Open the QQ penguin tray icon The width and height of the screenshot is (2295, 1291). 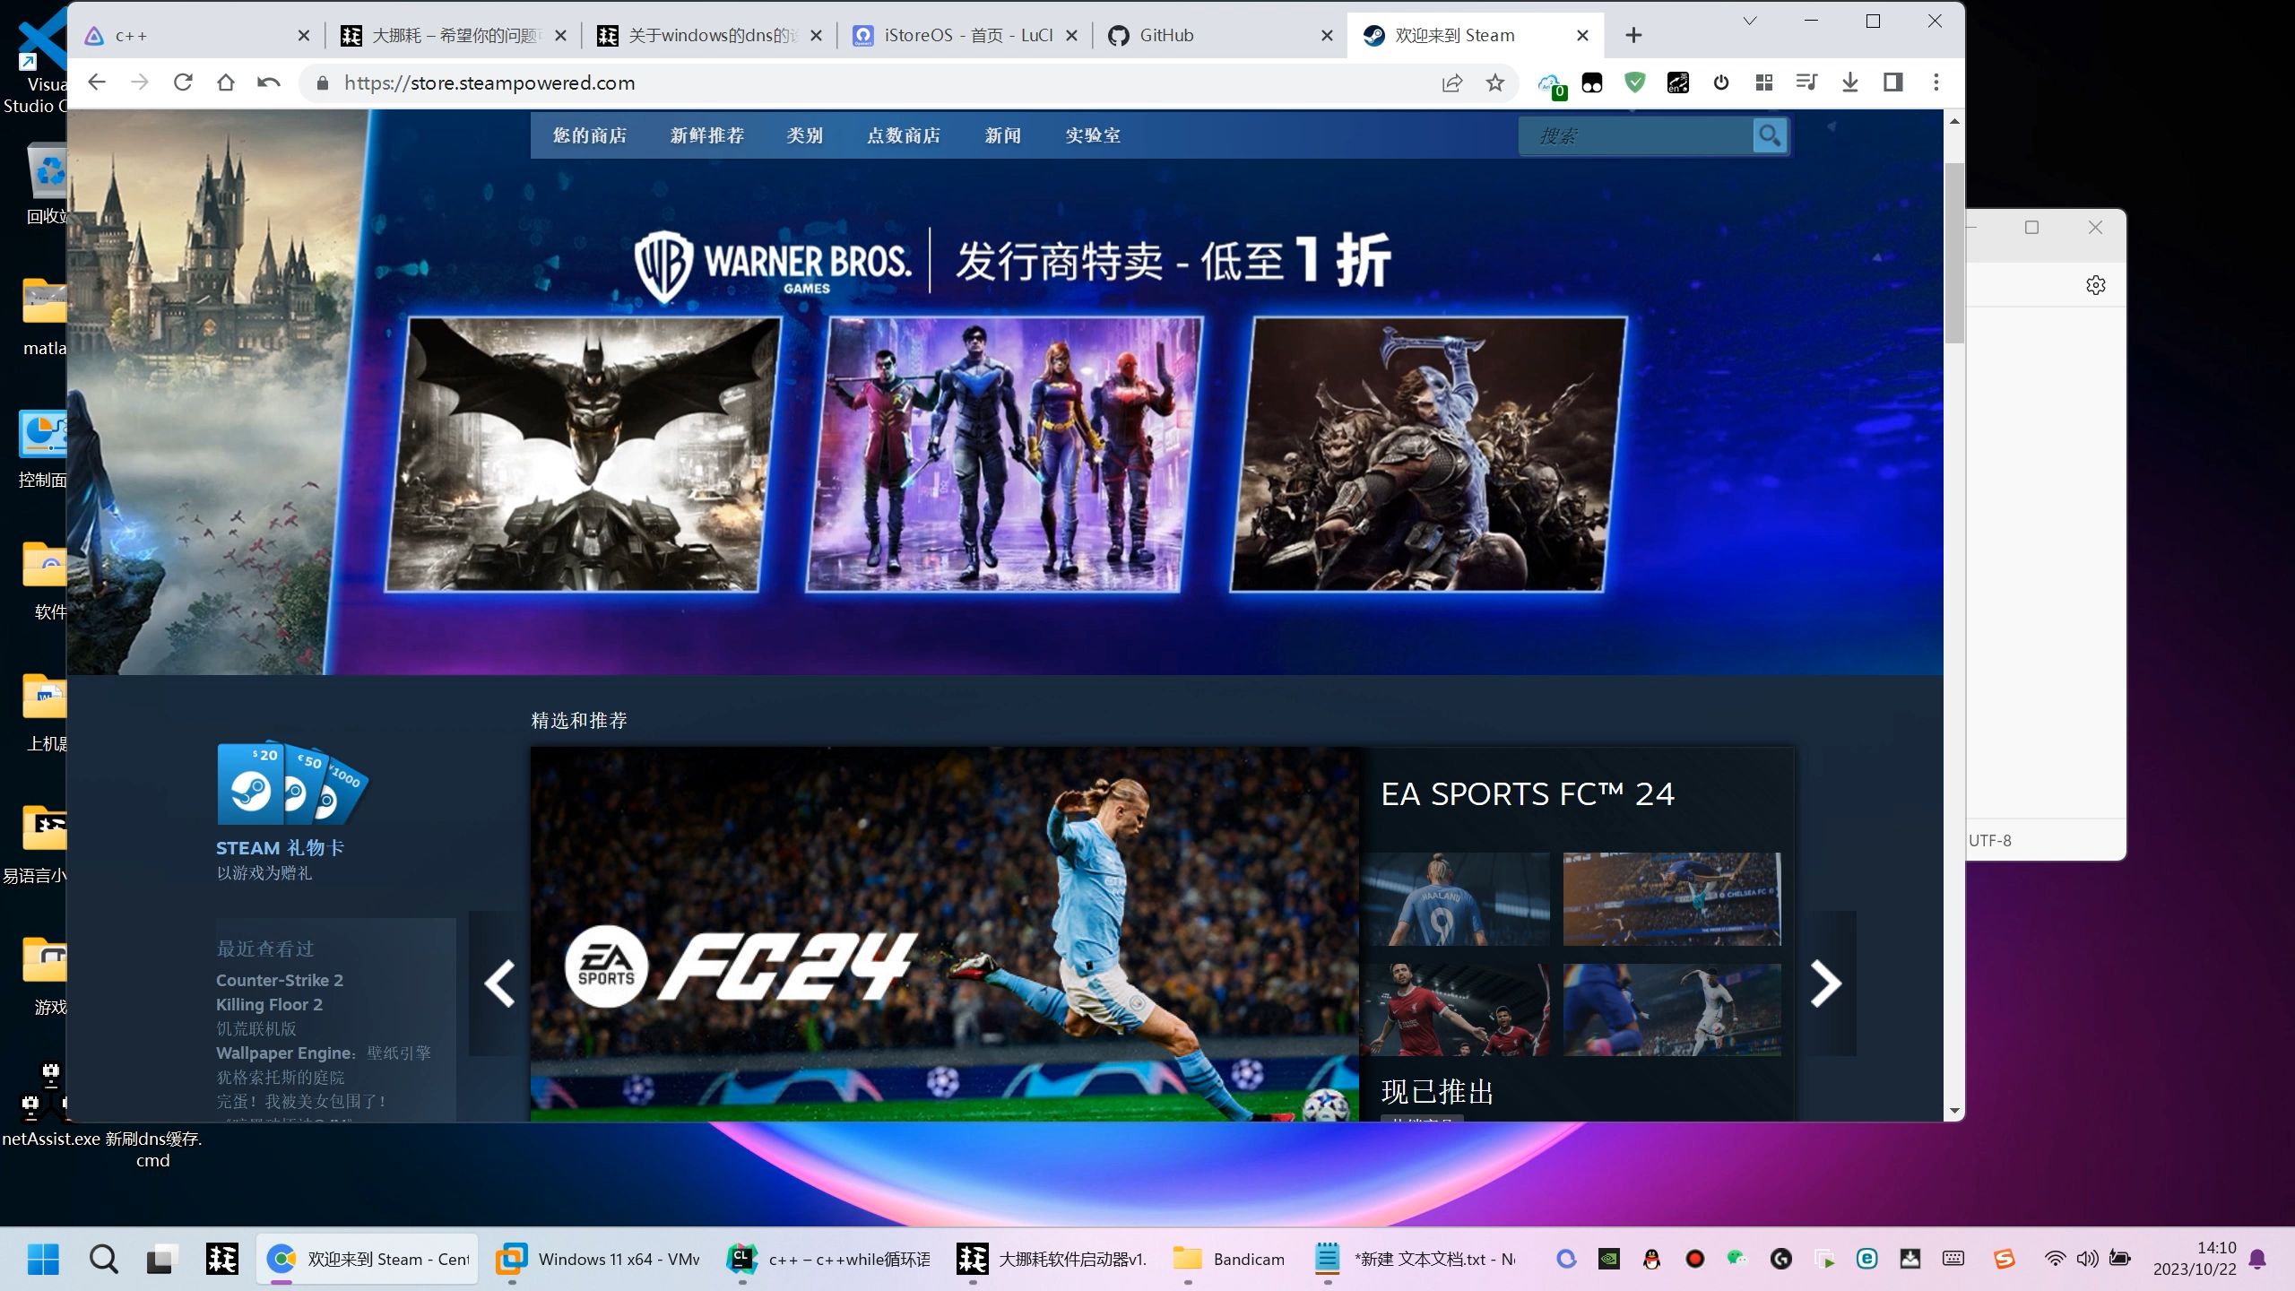coord(1651,1259)
